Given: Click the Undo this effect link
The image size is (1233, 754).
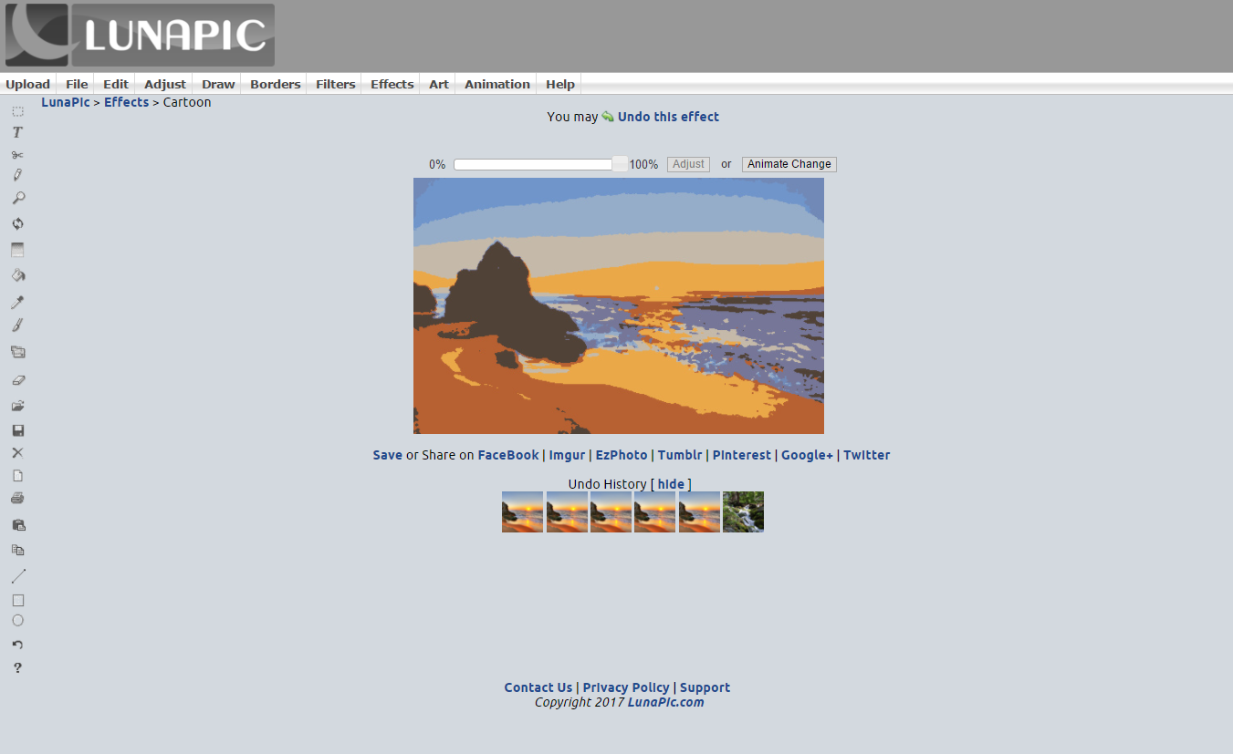Looking at the screenshot, I should [667, 117].
